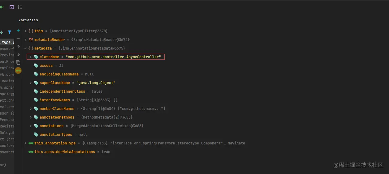The height and width of the screenshot is (174, 389).
Task: Click the {SimpleMetadataReader@3674} value
Action: (100, 40)
